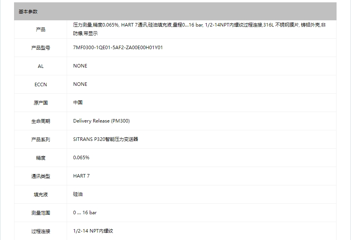Viewport: 351px width, 240px height.
Task: Select the 过程连接 label cell
Action: (41, 231)
